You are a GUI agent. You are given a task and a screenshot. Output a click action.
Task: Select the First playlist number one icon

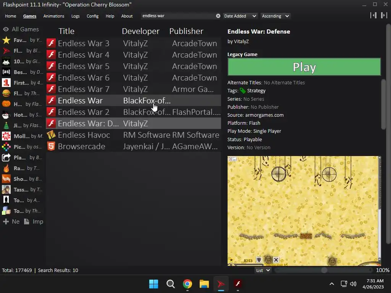(x=6, y=83)
